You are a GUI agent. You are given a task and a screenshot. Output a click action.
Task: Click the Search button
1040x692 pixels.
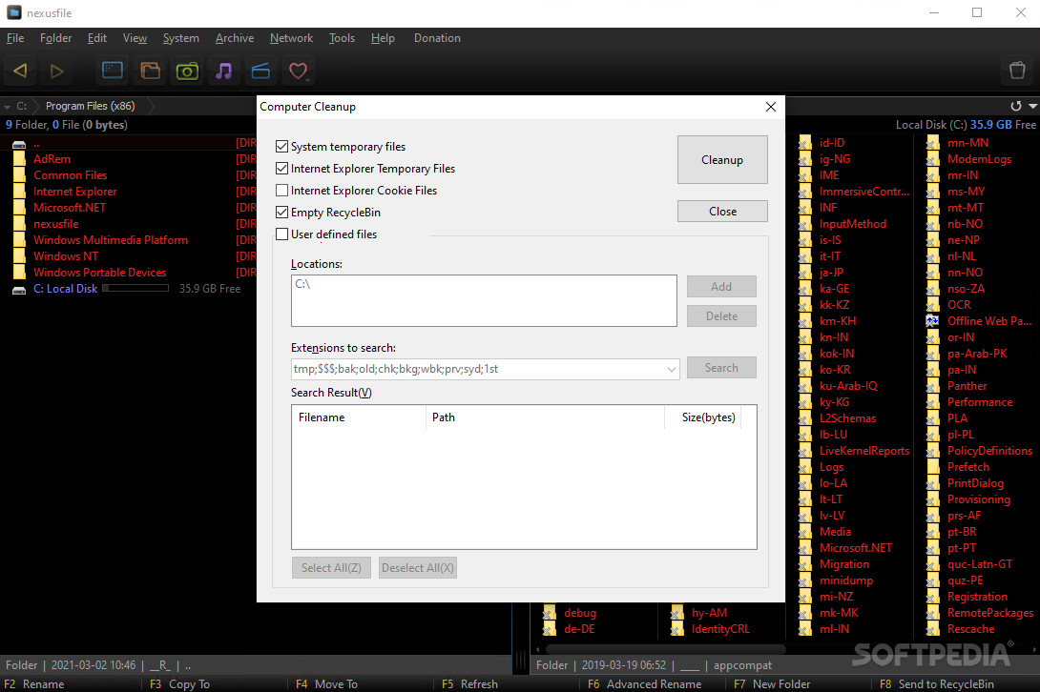pos(721,368)
